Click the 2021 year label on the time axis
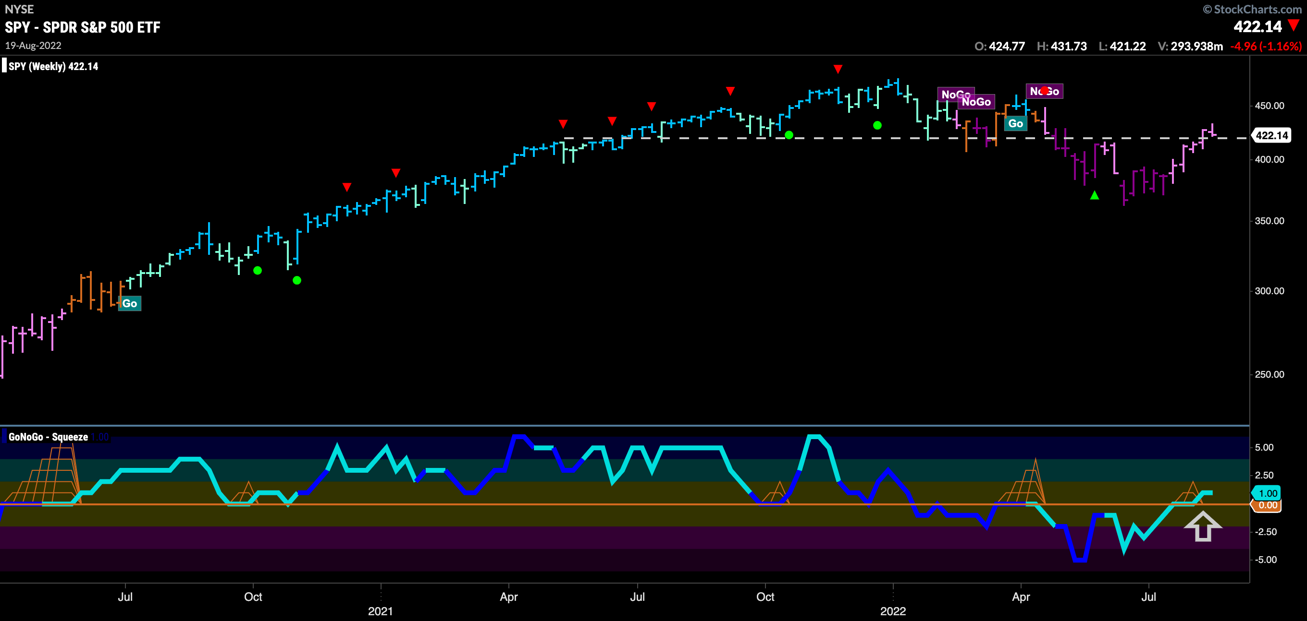The image size is (1307, 621). [x=380, y=611]
